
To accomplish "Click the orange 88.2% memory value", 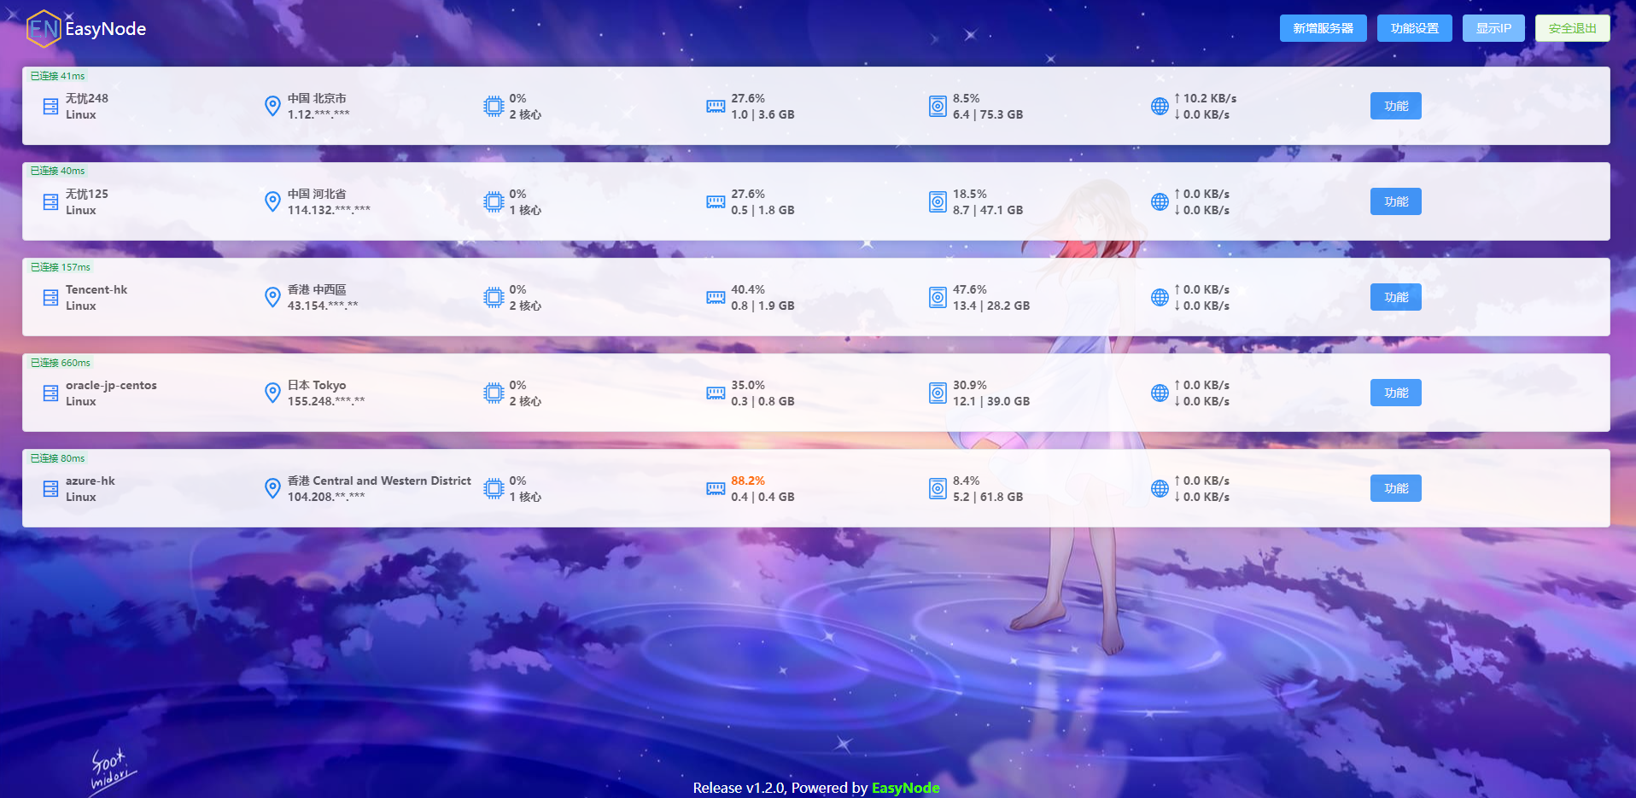I will pos(748,481).
